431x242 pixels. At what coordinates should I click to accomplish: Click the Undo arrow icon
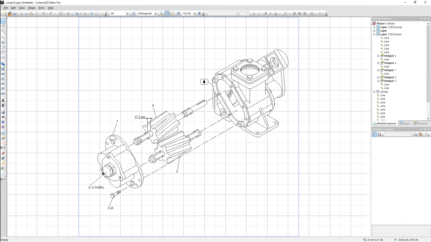click(x=43, y=13)
